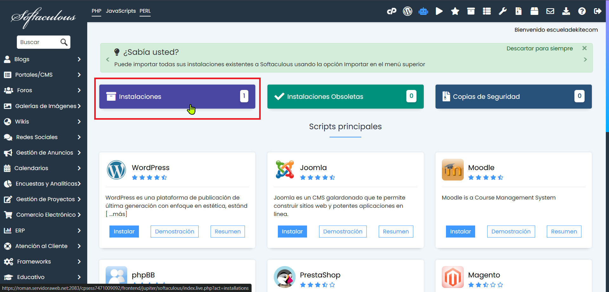Expand the ERP category chevron

point(79,231)
